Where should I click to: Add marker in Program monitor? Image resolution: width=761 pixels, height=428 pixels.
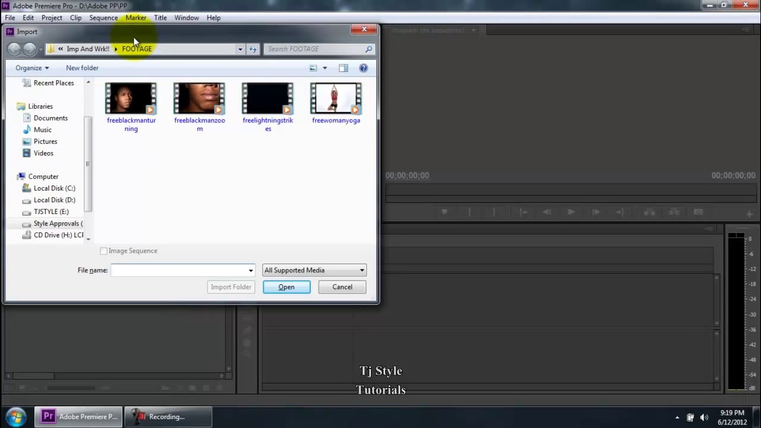(444, 212)
